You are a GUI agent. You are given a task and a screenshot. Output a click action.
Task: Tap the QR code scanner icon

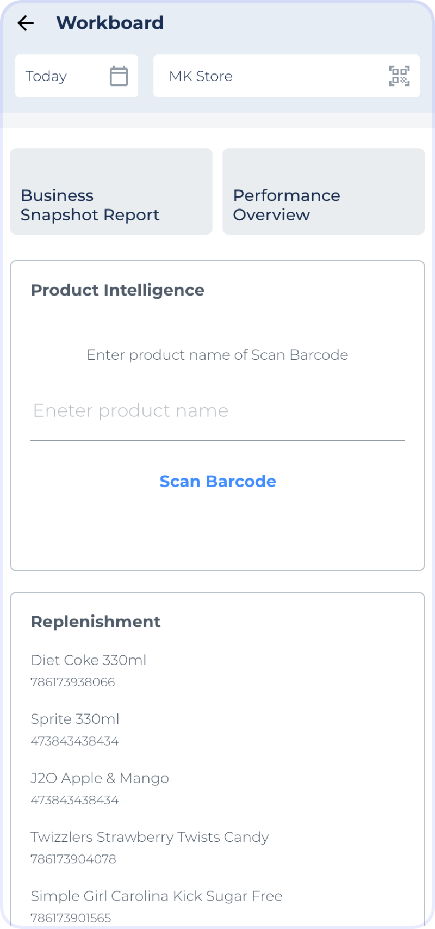pyautogui.click(x=399, y=76)
